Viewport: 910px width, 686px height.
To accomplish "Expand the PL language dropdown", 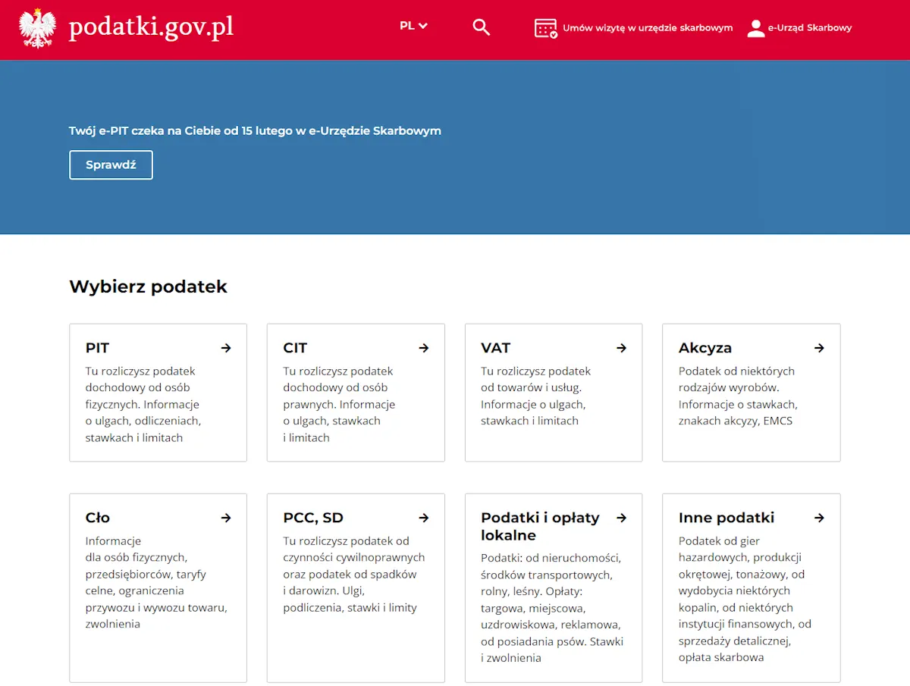I will (413, 26).
